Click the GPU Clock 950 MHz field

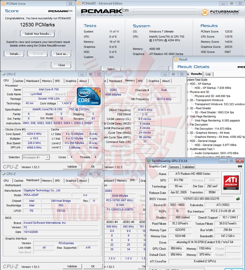[x=176, y=249]
